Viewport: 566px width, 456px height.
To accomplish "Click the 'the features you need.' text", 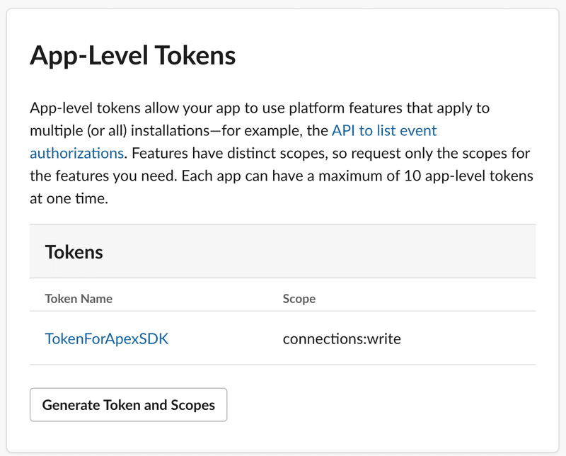I will (103, 176).
